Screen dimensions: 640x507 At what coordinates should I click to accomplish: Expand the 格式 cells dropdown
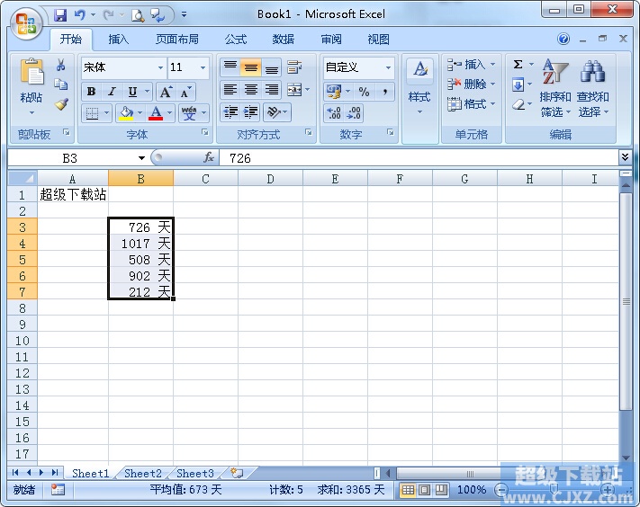[492, 104]
